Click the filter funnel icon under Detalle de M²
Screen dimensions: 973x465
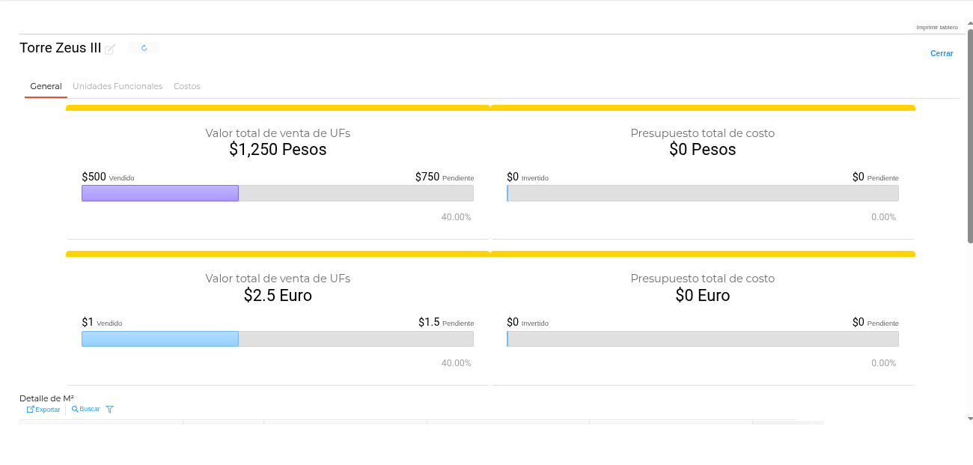(110, 410)
